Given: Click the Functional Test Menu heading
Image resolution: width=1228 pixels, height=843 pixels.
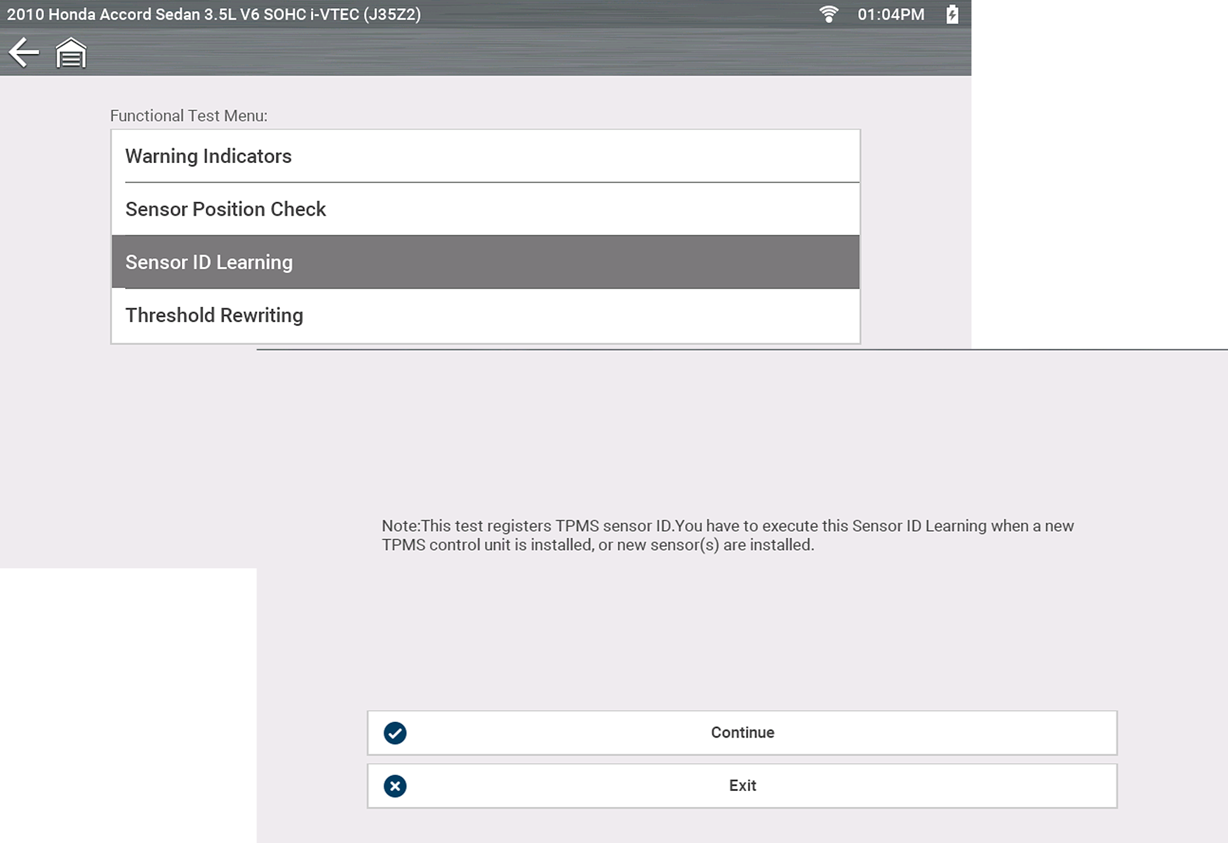Looking at the screenshot, I should (x=189, y=115).
